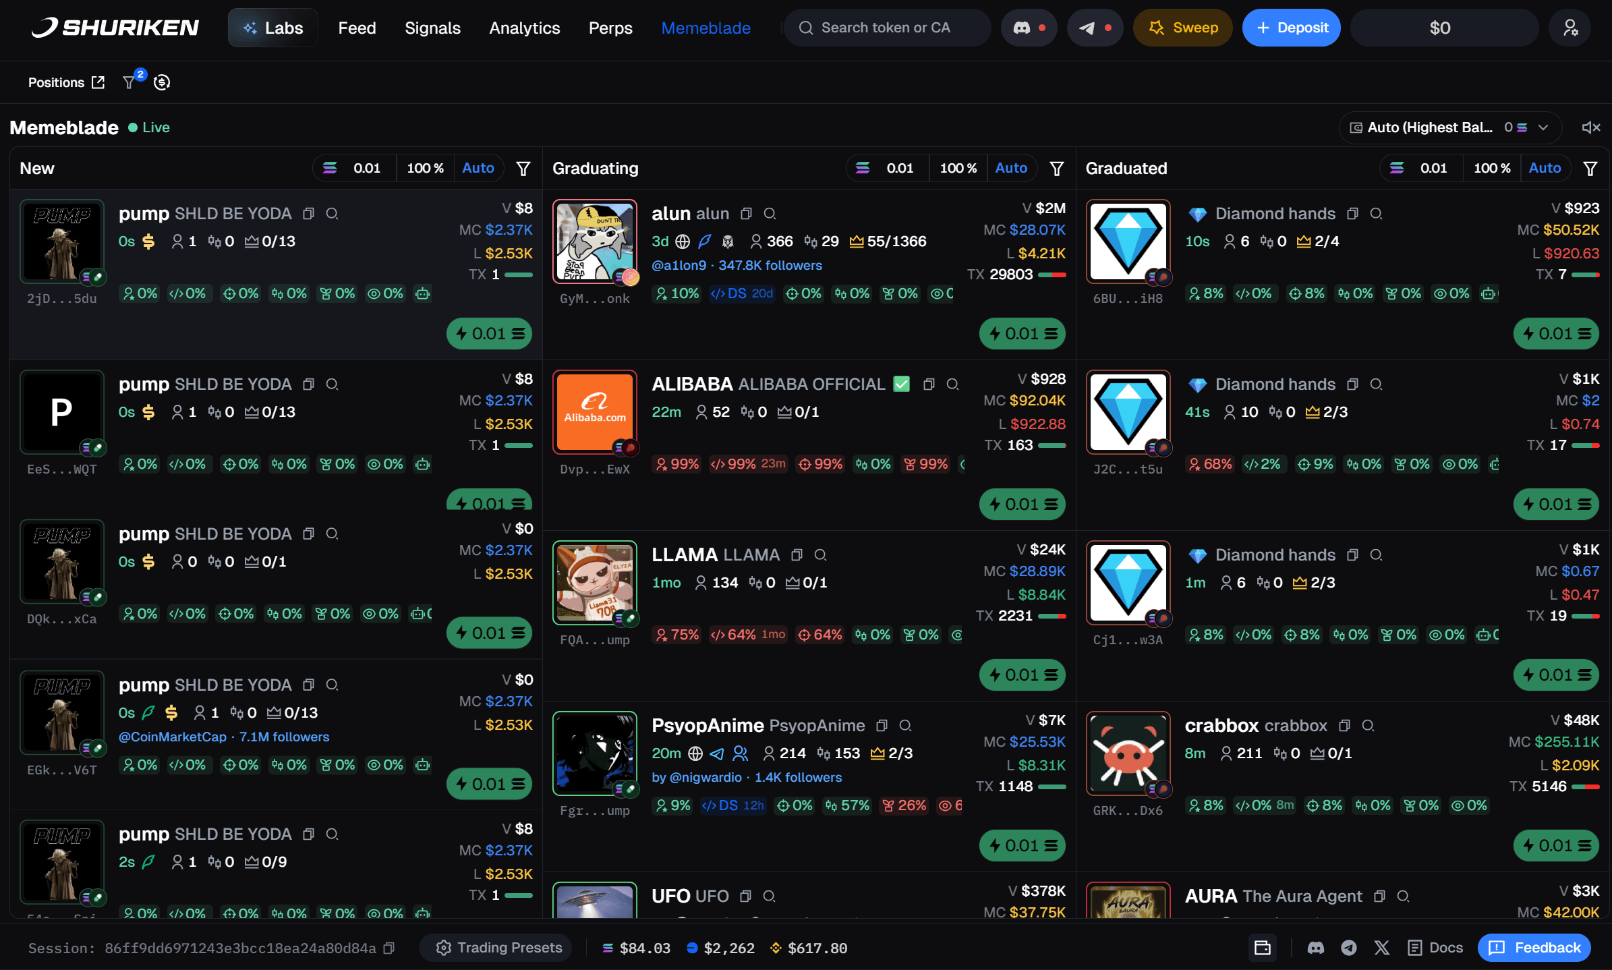The image size is (1612, 970).
Task: Open the @CoinMarketCap followers link
Action: 224,737
